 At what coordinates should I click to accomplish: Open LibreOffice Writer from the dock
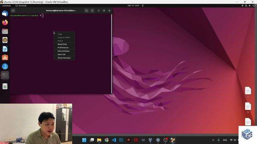[5, 49]
